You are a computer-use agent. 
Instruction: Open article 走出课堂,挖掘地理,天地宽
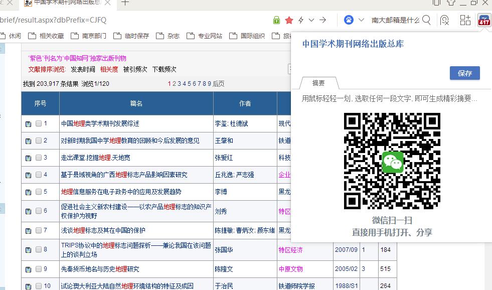[95, 158]
